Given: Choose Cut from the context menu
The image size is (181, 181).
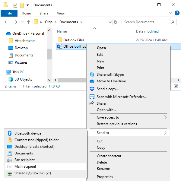Looking at the screenshot, I should (128, 141).
